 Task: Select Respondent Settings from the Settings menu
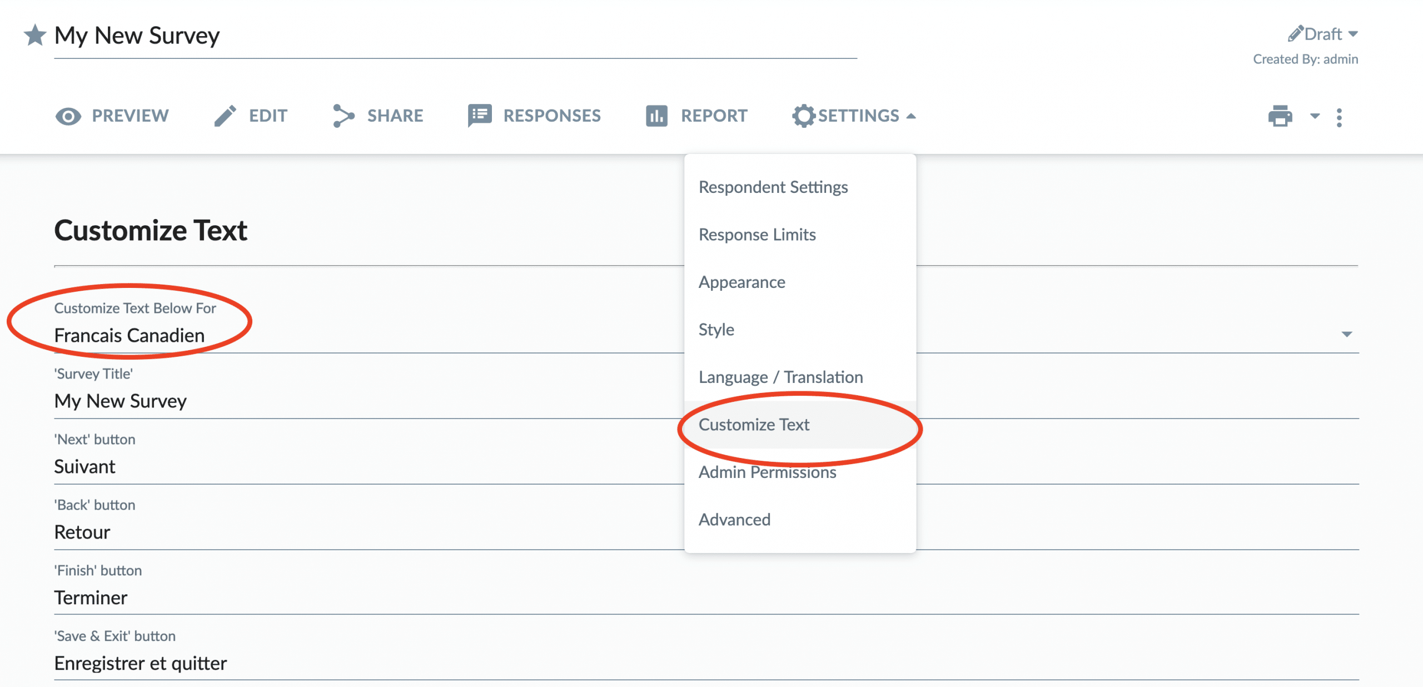click(x=773, y=187)
